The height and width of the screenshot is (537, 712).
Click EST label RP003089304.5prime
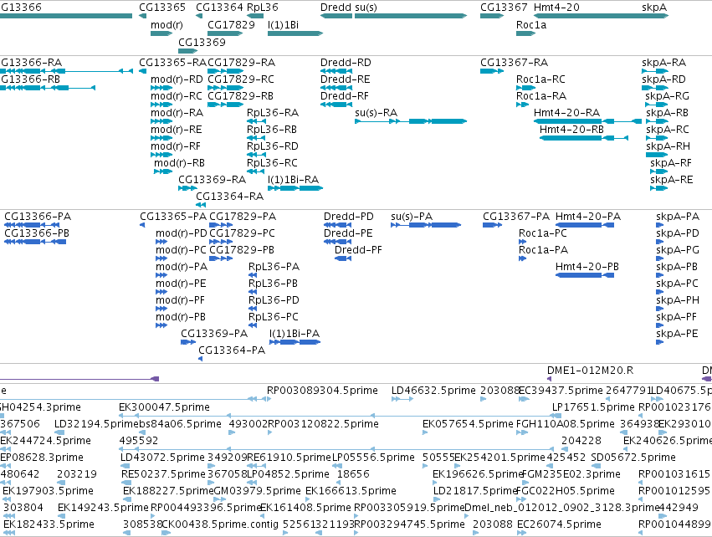(322, 391)
